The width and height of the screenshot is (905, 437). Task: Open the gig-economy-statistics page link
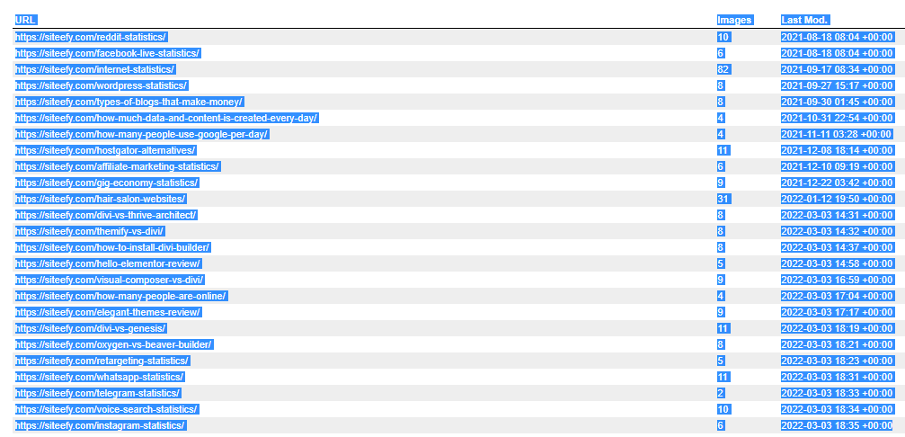tap(106, 183)
